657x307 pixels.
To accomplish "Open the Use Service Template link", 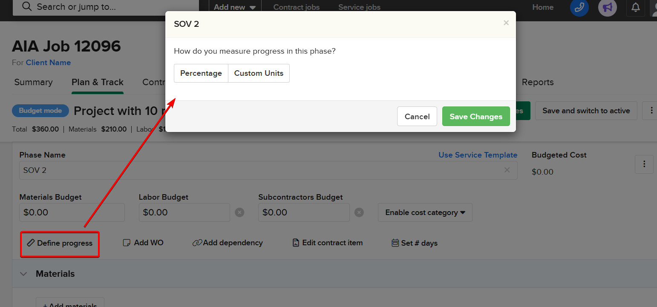I will 478,155.
